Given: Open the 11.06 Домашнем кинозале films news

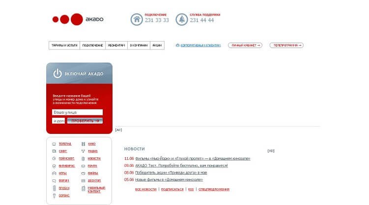Looking at the screenshot, I should coord(193,158).
